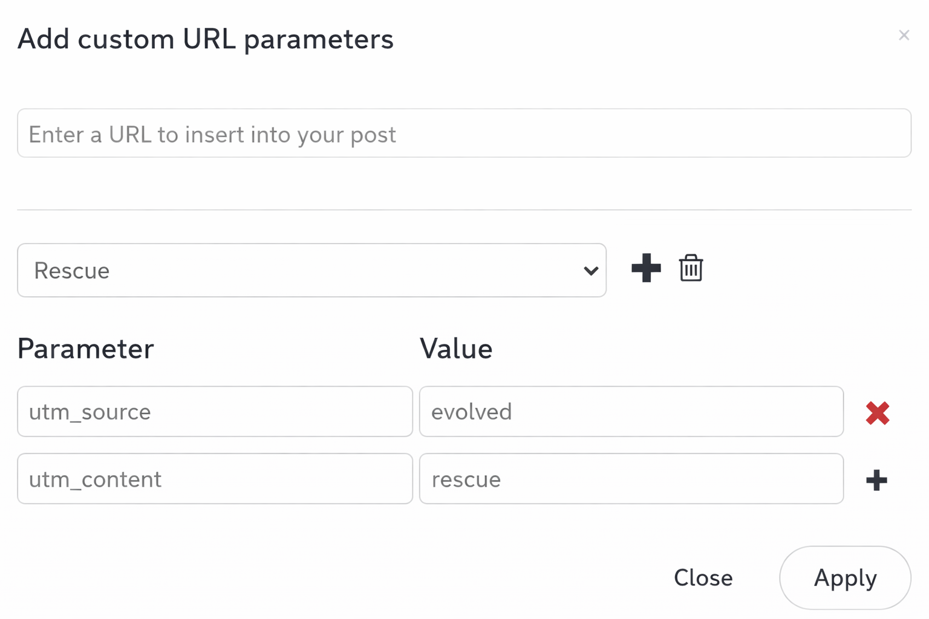929x619 pixels.
Task: Focus the 'Enter a URL' input field
Action: pyautogui.click(x=464, y=134)
